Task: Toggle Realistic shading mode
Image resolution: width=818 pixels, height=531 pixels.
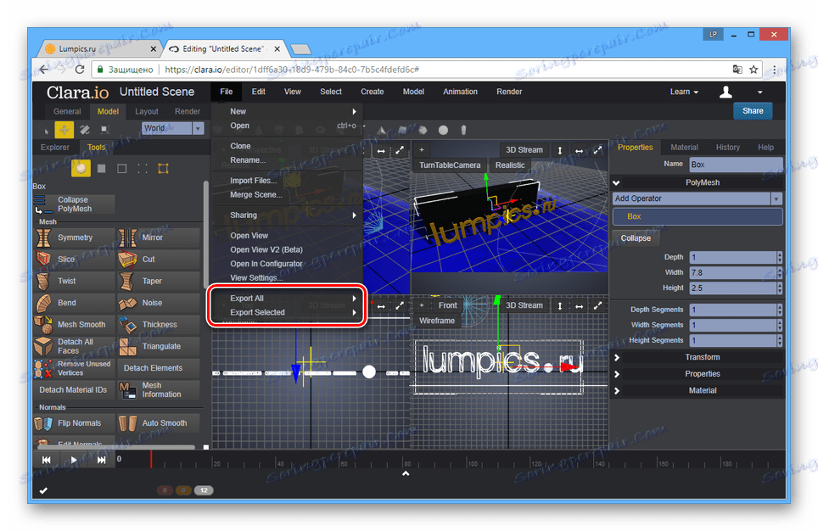Action: click(x=510, y=165)
